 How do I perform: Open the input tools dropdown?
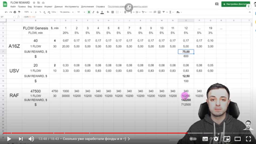coord(179,12)
